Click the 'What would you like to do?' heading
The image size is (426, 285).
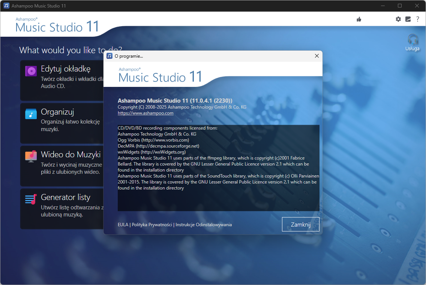pos(70,50)
